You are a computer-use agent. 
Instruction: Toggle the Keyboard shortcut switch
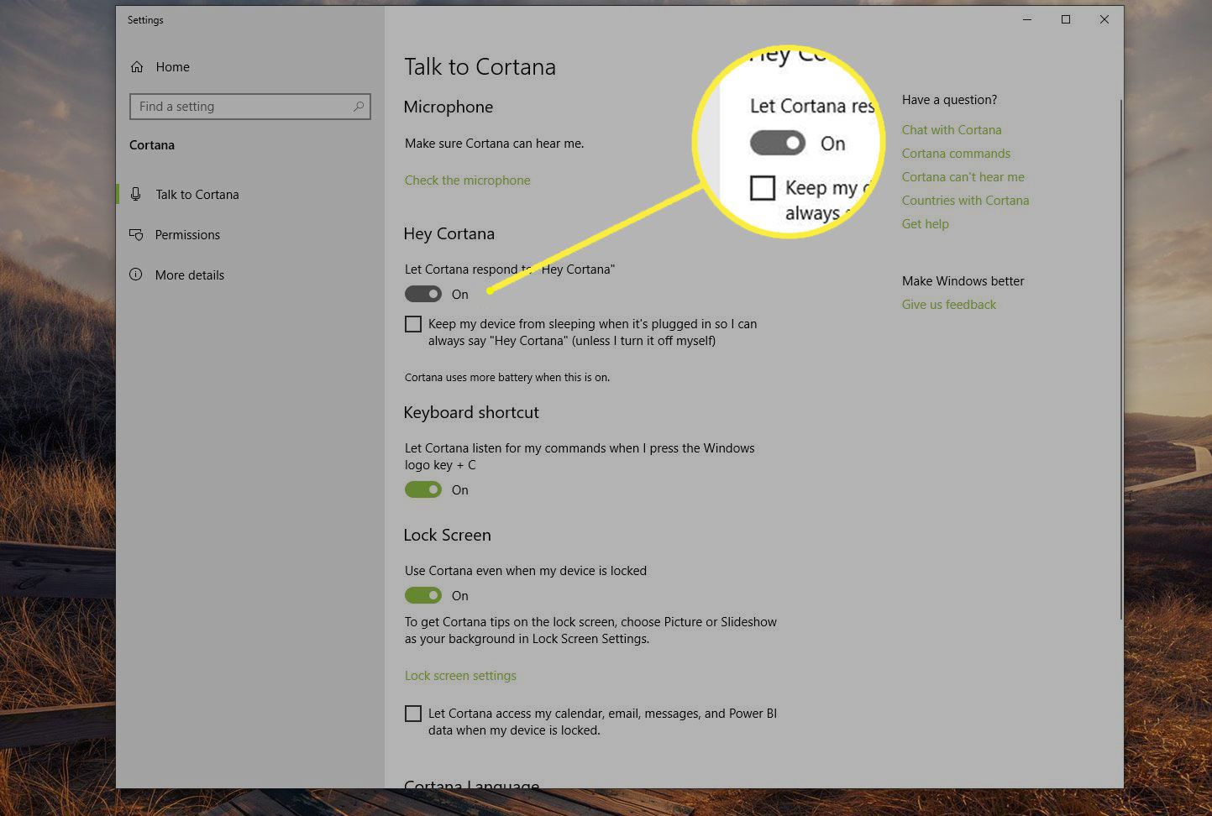[423, 489]
